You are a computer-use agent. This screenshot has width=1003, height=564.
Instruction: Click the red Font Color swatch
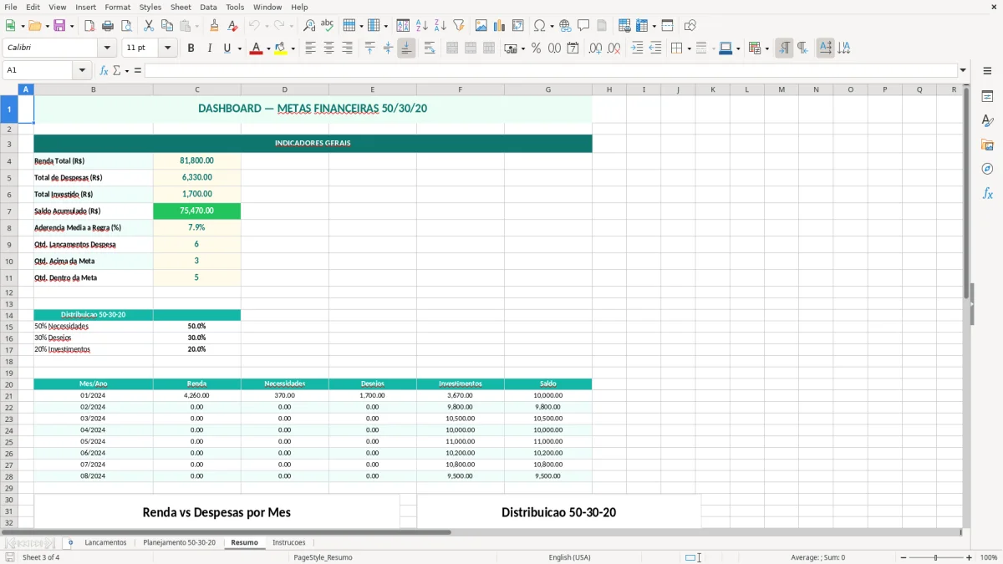(255, 48)
